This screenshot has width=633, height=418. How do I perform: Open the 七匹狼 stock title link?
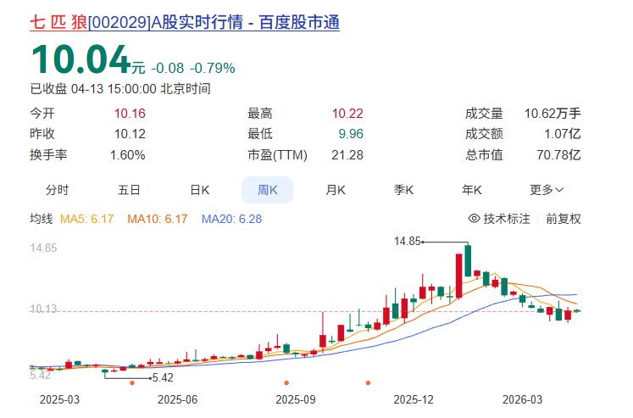(185, 23)
